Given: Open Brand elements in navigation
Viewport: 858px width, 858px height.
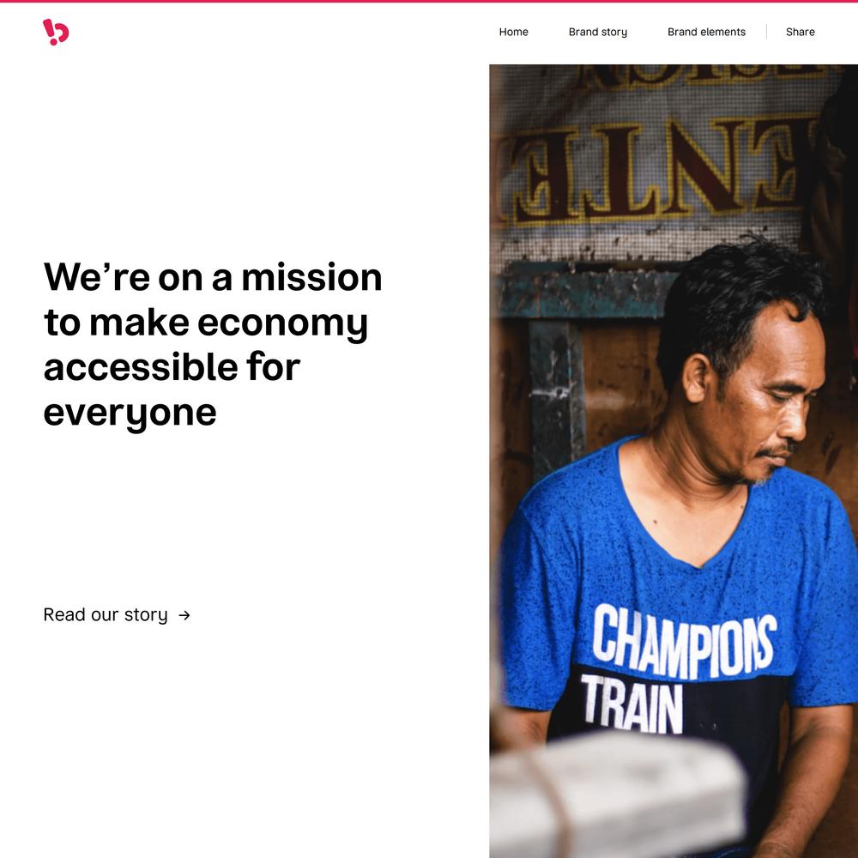Looking at the screenshot, I should pos(706,32).
